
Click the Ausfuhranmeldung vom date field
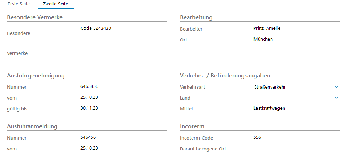[123, 149]
